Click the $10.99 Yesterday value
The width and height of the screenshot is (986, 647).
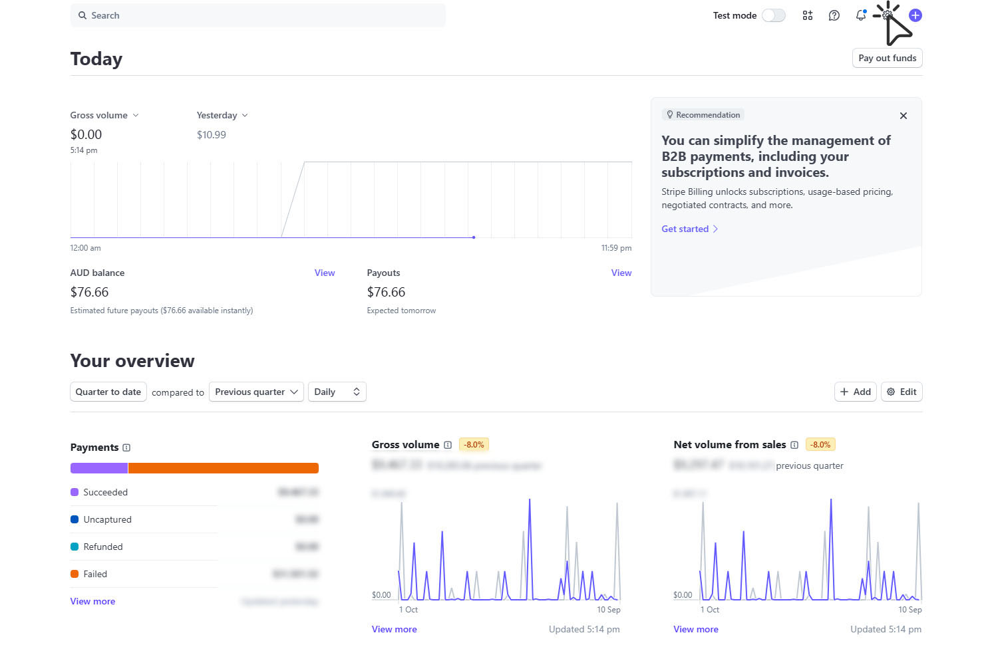point(212,135)
